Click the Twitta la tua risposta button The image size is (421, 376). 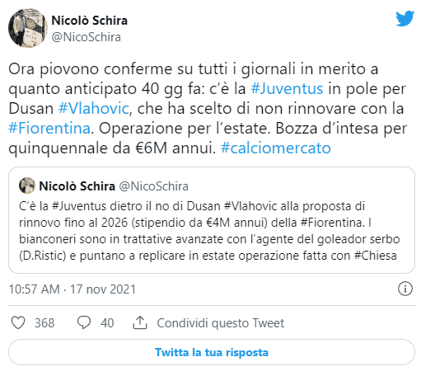[x=212, y=352]
